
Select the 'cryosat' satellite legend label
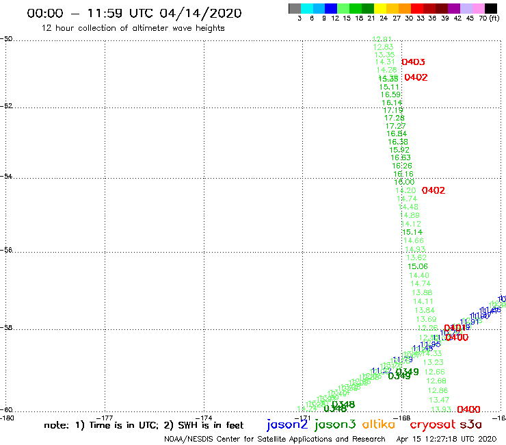[x=432, y=424]
